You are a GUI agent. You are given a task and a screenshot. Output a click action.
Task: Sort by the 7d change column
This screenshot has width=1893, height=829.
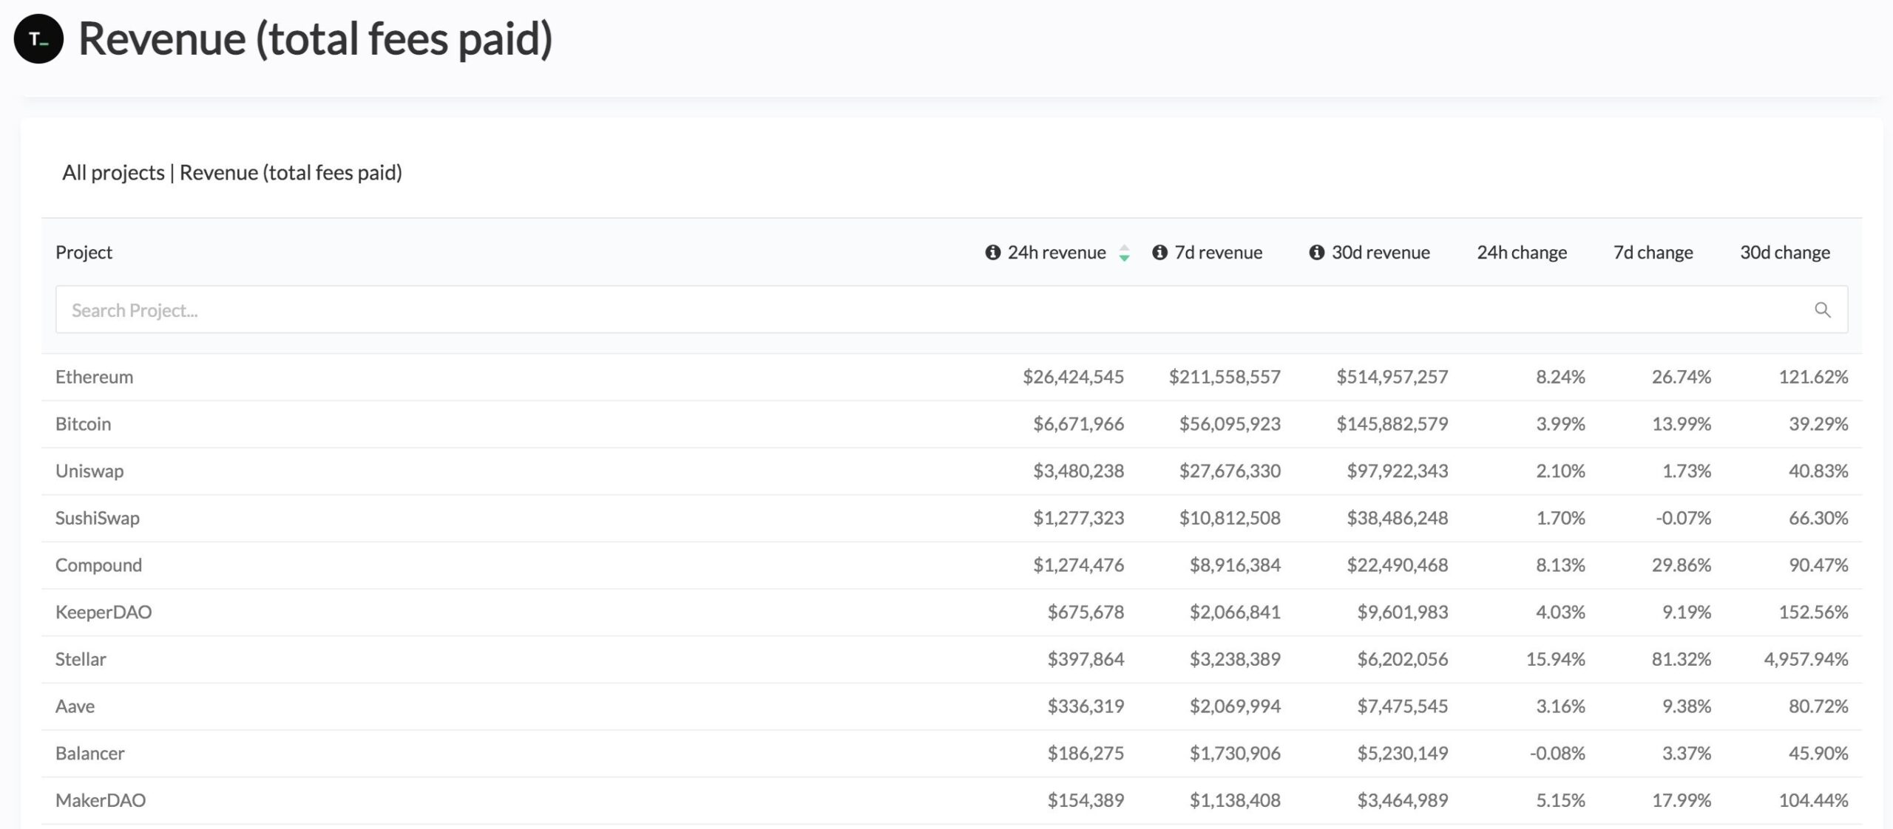pos(1653,253)
